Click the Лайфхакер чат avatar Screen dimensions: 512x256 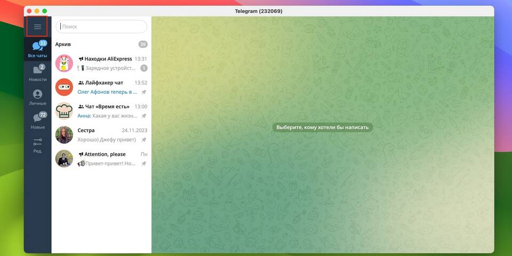pyautogui.click(x=64, y=87)
